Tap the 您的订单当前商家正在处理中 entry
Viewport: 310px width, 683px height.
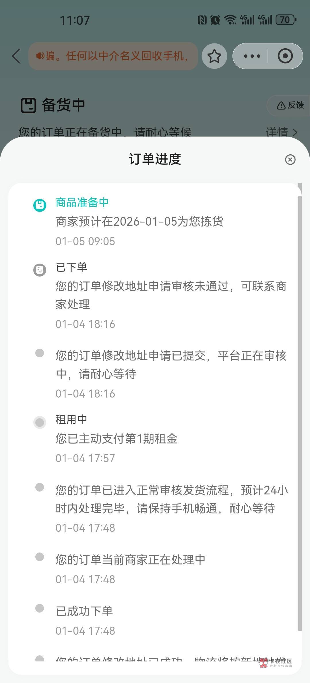(x=130, y=560)
